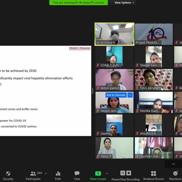The width and height of the screenshot is (182, 182).
Task: Expand the caret next to Participants
Action: (x=46, y=173)
